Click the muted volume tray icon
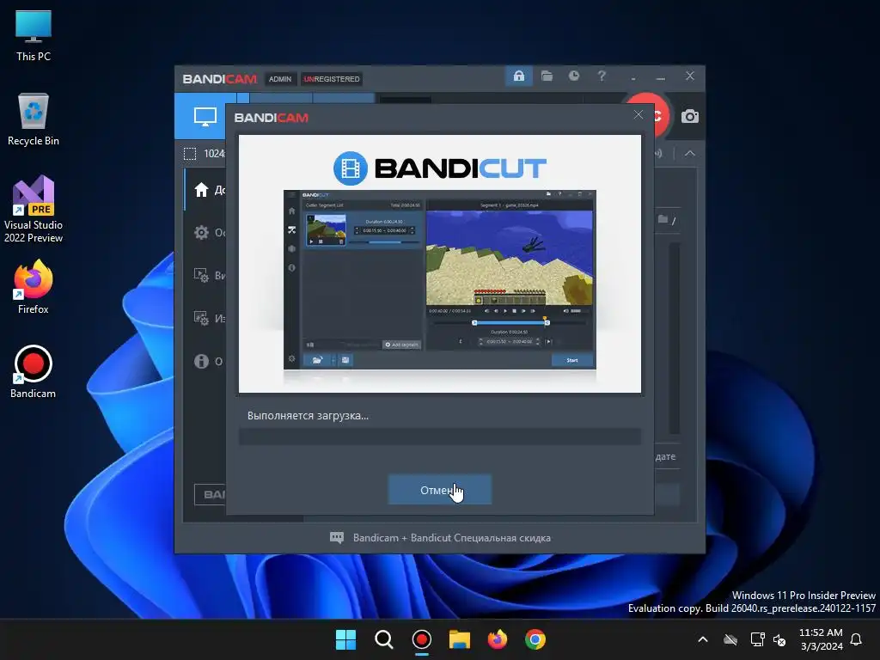880x660 pixels. [x=779, y=639]
